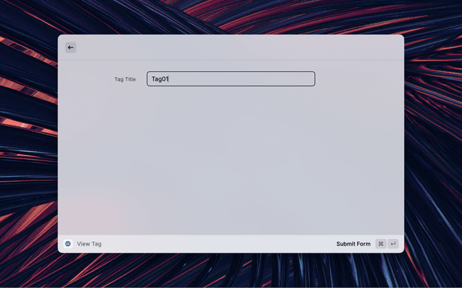Click the extension icon beside View Tag

pyautogui.click(x=68, y=244)
